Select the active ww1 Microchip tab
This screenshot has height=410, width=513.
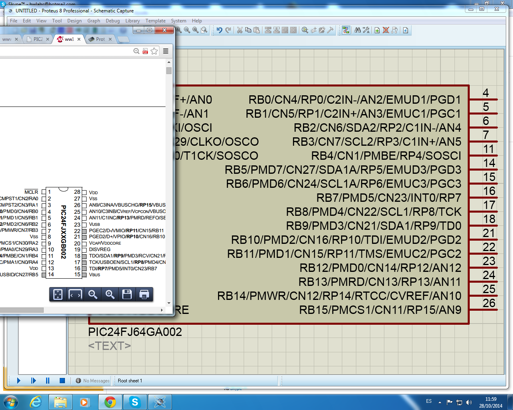point(69,39)
